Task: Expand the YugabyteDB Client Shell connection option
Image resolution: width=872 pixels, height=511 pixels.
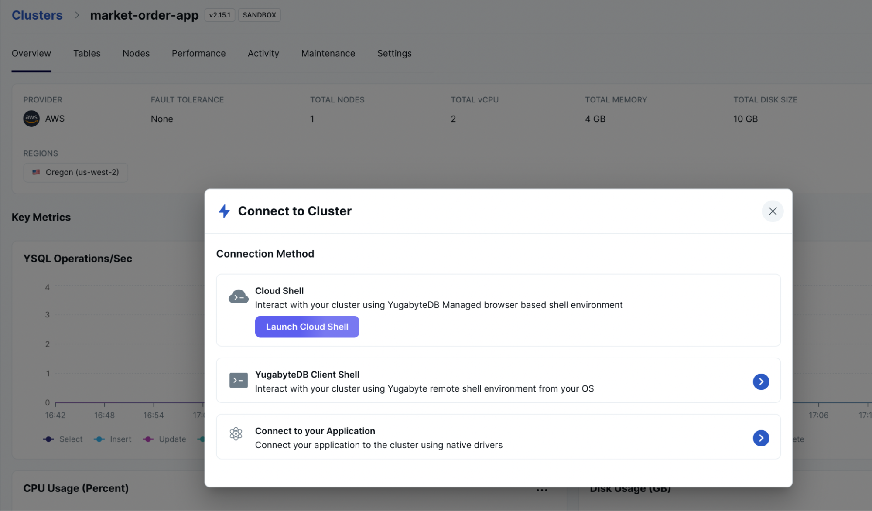Action: tap(761, 381)
